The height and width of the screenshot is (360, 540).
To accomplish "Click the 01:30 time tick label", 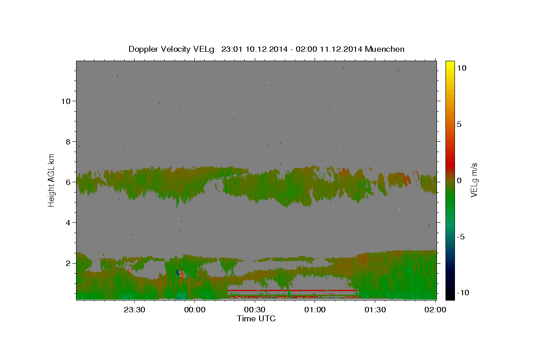I will (x=375, y=310).
